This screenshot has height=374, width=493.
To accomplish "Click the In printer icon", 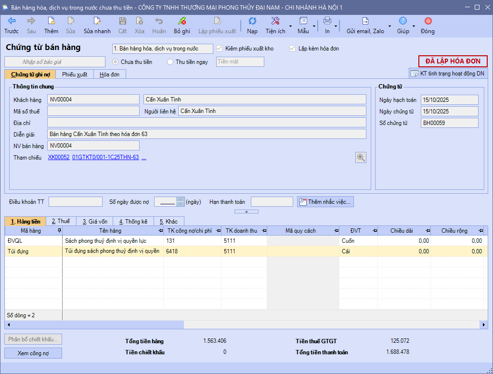I will (327, 21).
